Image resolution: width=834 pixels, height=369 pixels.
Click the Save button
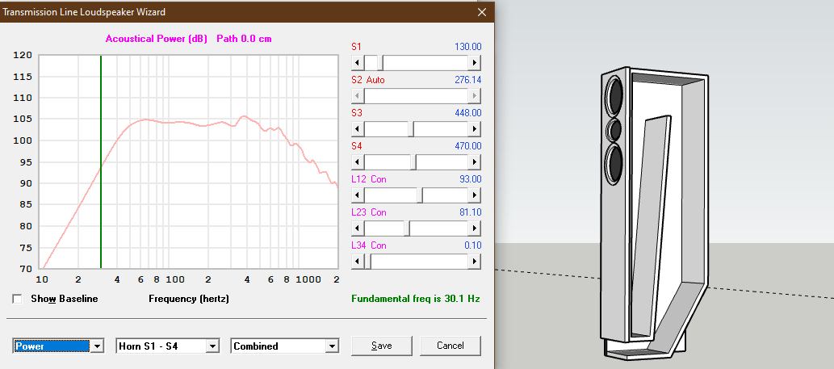click(381, 346)
